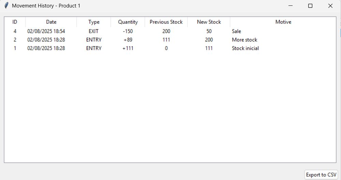Click the Motive column header
The height and width of the screenshot is (180, 341).
click(x=283, y=22)
